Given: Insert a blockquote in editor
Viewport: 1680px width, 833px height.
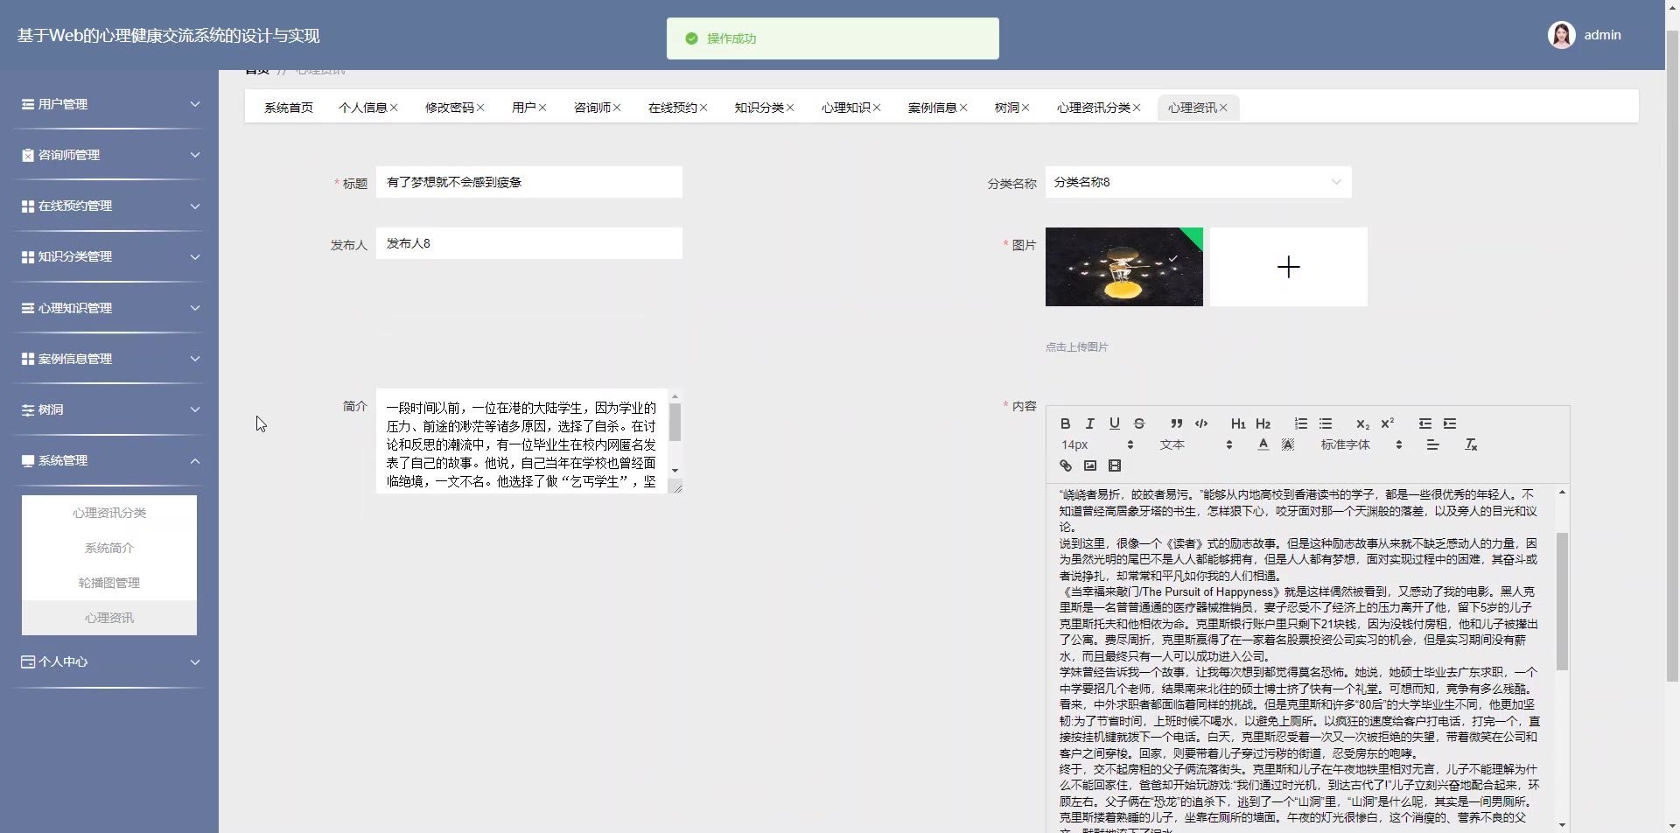Looking at the screenshot, I should [1177, 423].
